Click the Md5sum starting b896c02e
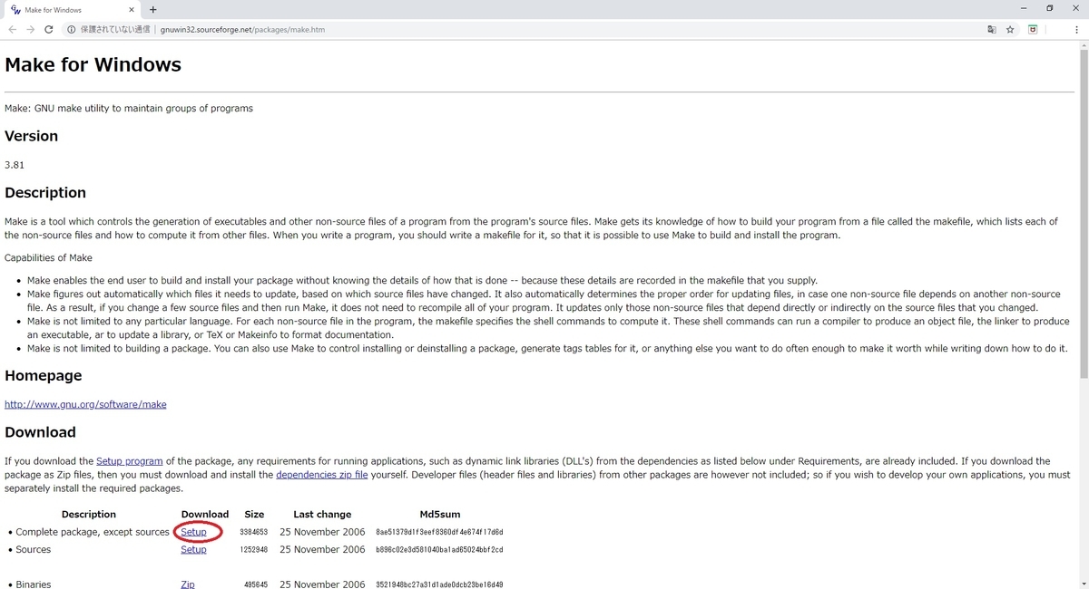The image size is (1089, 589). tap(439, 549)
